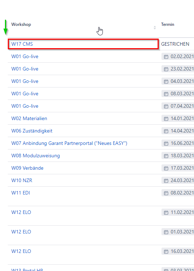Click calendar icon beside 02.02.2021

tap(166, 57)
